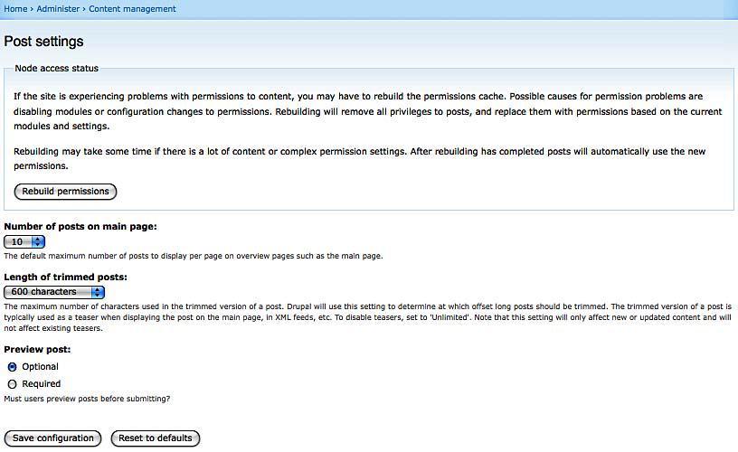Open Content management breadcrumb link
The width and height of the screenshot is (738, 452).
(x=132, y=9)
